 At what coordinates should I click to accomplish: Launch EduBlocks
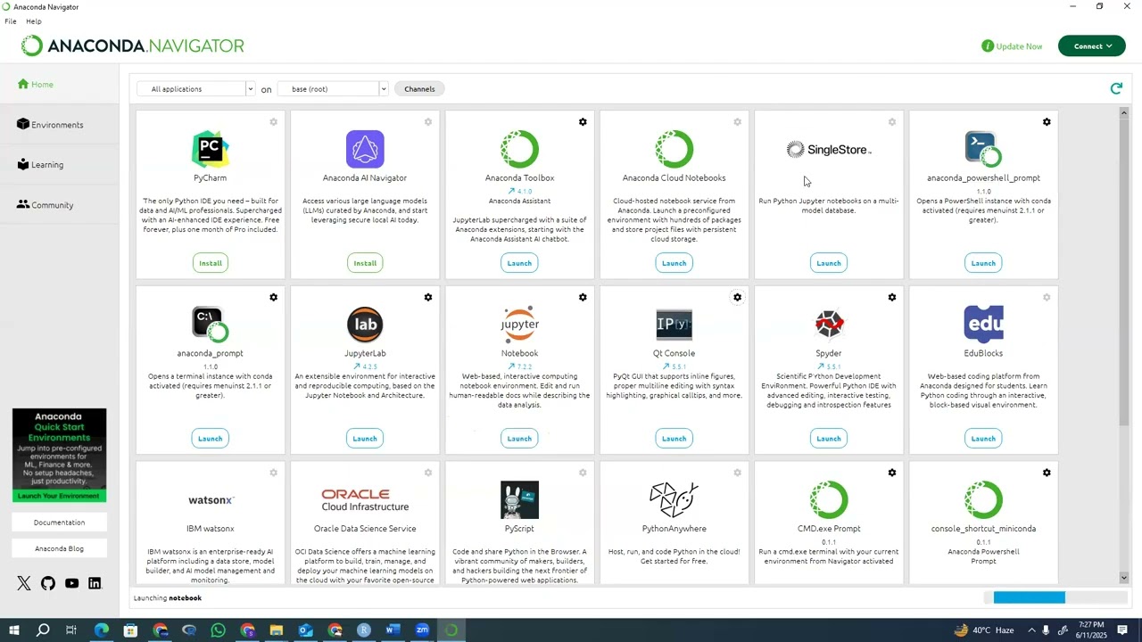tap(983, 439)
